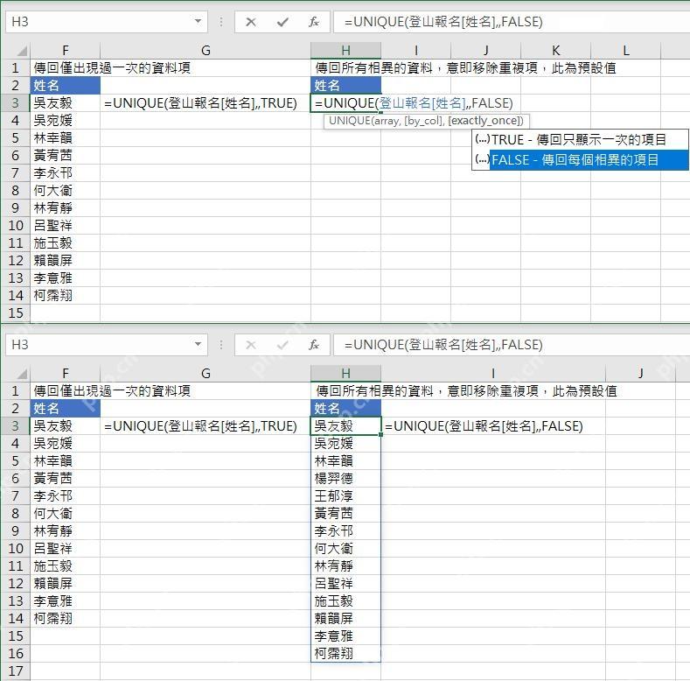The image size is (690, 681).
Task: Select 吳宛媛 in top sheet column F
Action: pyautogui.click(x=65, y=120)
